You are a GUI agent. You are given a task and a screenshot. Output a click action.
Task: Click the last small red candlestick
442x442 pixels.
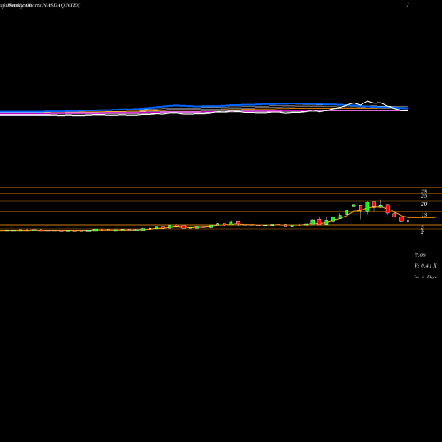408,221
